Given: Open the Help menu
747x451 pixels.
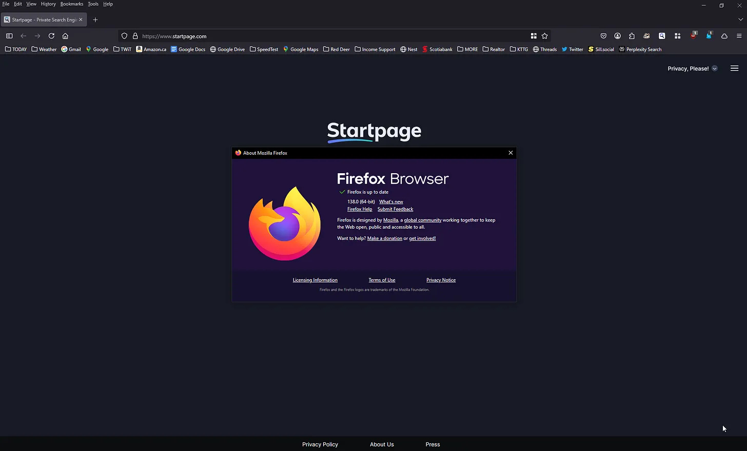Looking at the screenshot, I should 108,4.
